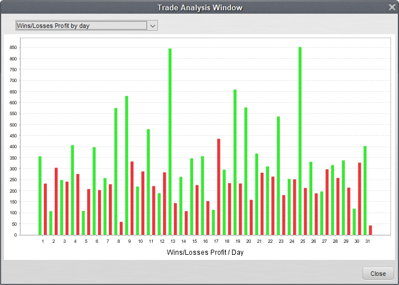Click the y-axis value 0

pos(15,235)
